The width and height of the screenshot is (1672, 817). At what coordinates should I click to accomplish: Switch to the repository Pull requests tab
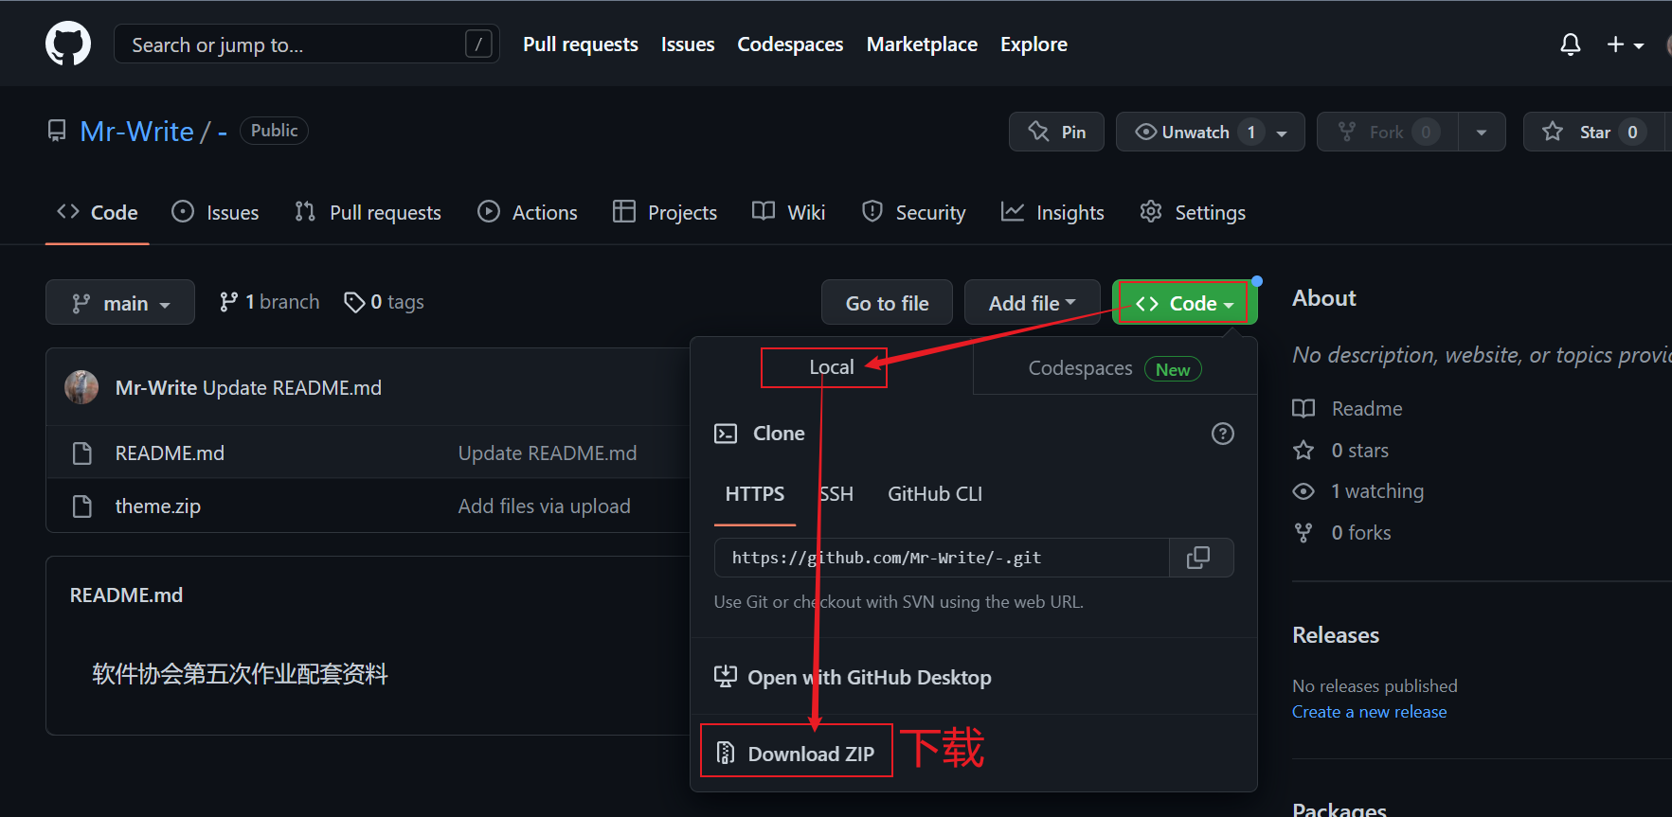pos(368,212)
